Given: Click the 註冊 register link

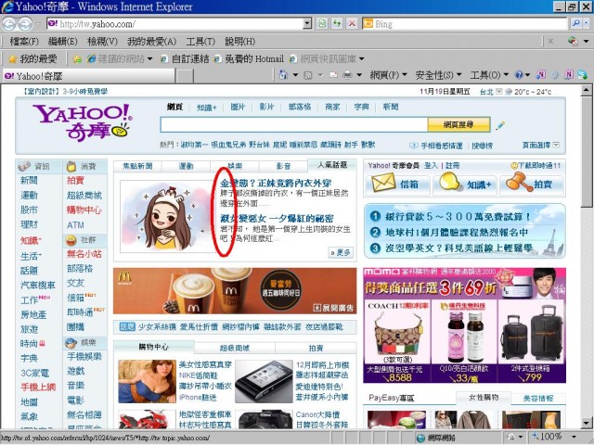Looking at the screenshot, I should 453,166.
